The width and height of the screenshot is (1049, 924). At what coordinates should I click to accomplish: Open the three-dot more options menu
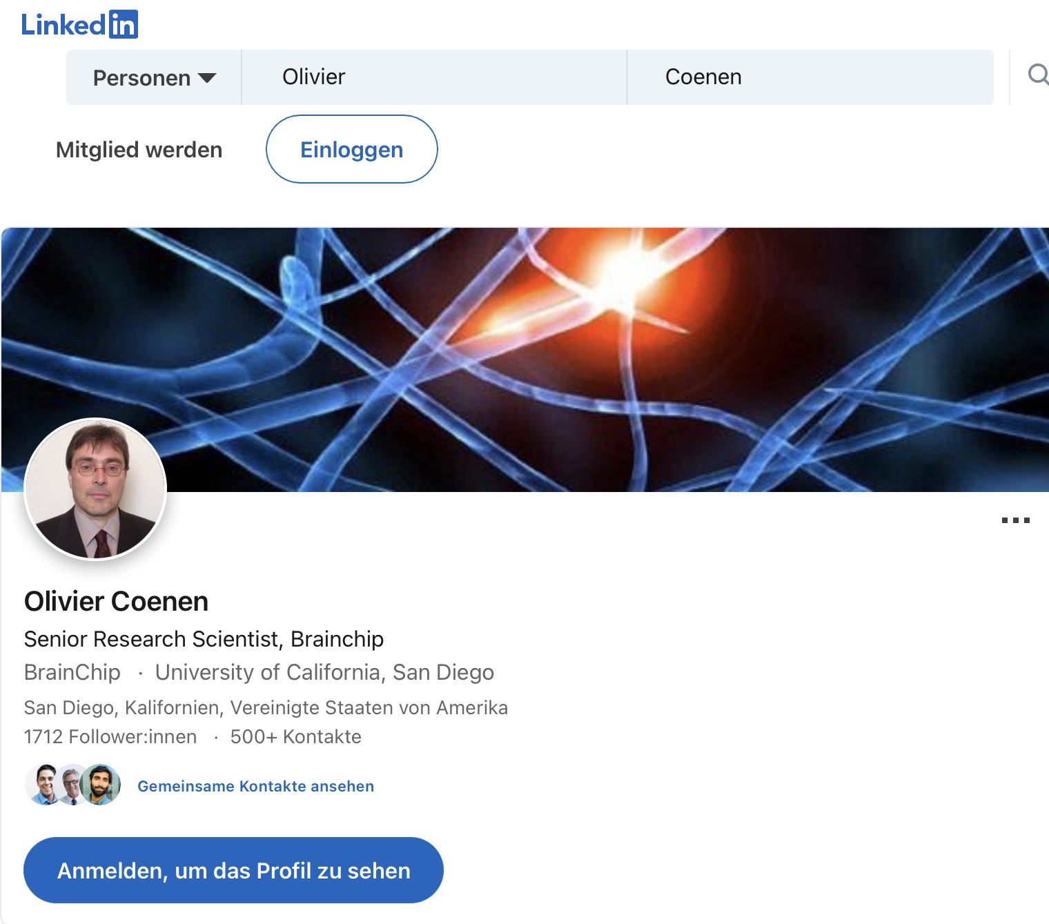(1015, 520)
